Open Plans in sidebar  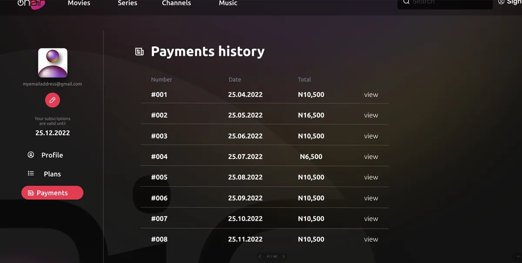tap(52, 174)
